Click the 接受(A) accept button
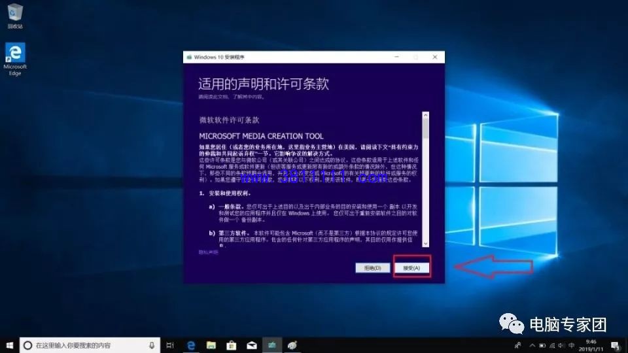The image size is (628, 353). [411, 268]
